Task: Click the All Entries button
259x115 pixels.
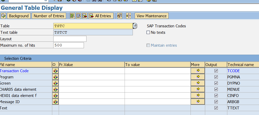Action: pyautogui.click(x=101, y=16)
